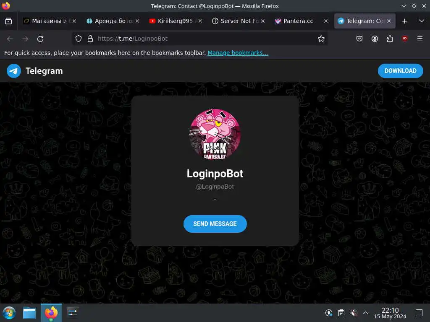Open the system settings taskbar icon
Screen dimensions: 430x322
(x=73, y=312)
